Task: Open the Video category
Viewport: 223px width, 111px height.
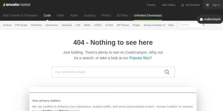Action: tap(60, 16)
